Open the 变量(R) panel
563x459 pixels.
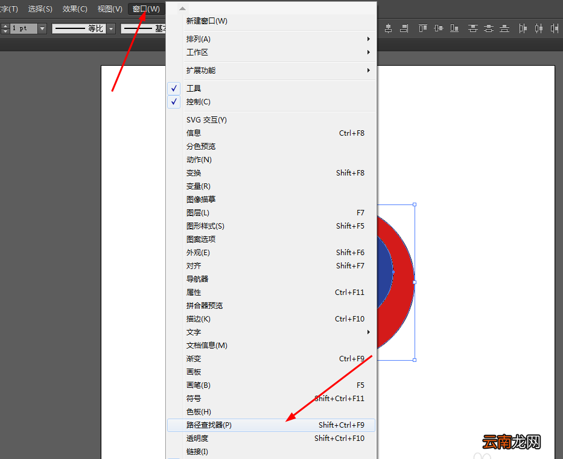271,186
